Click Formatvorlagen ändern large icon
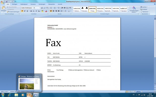Viewport: 156px width, 97px height. point(134,10)
